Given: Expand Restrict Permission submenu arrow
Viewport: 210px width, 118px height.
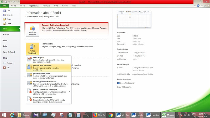Looking at the screenshot, I should click(x=69, y=91).
